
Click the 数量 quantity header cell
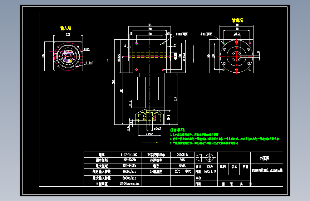pos(245,167)
